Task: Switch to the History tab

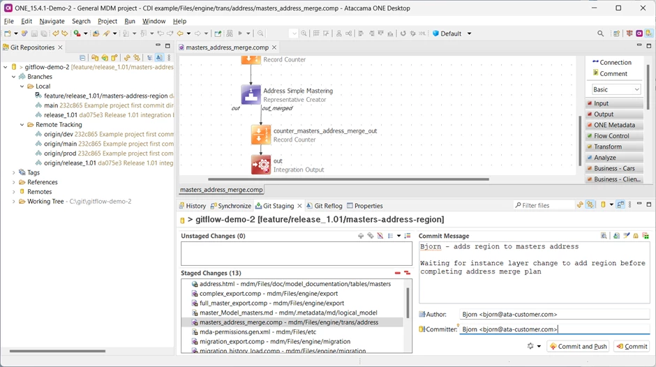Action: point(193,206)
